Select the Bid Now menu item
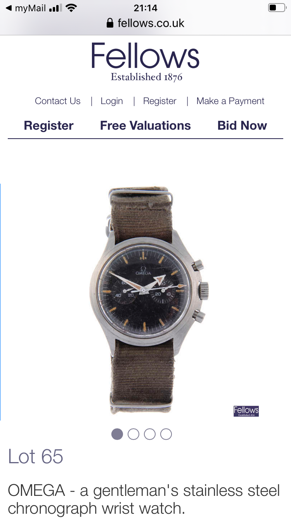 (242, 125)
